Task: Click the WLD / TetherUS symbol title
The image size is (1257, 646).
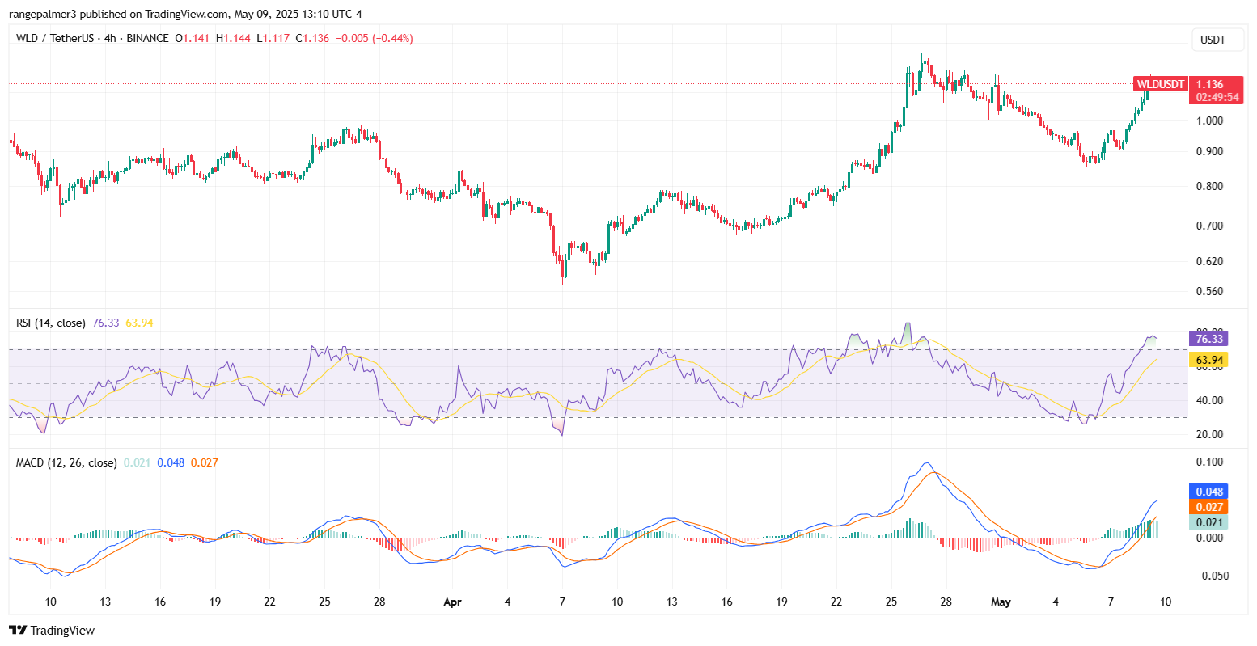Action: click(54, 38)
